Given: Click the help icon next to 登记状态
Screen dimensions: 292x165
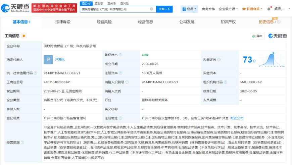Looking at the screenshot, I should pyautogui.click(x=120, y=55).
